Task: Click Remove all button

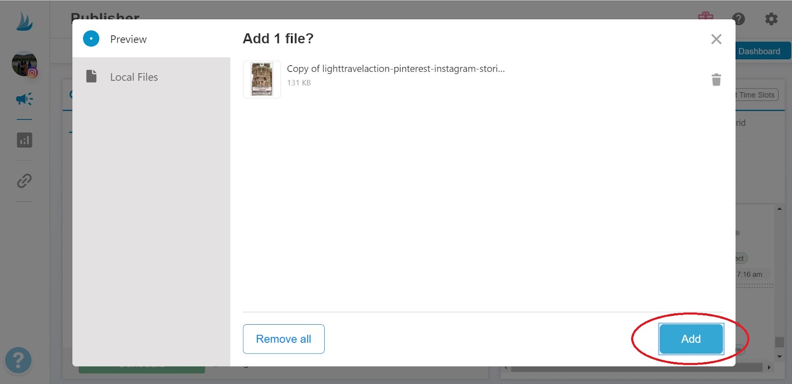Action: tap(284, 339)
